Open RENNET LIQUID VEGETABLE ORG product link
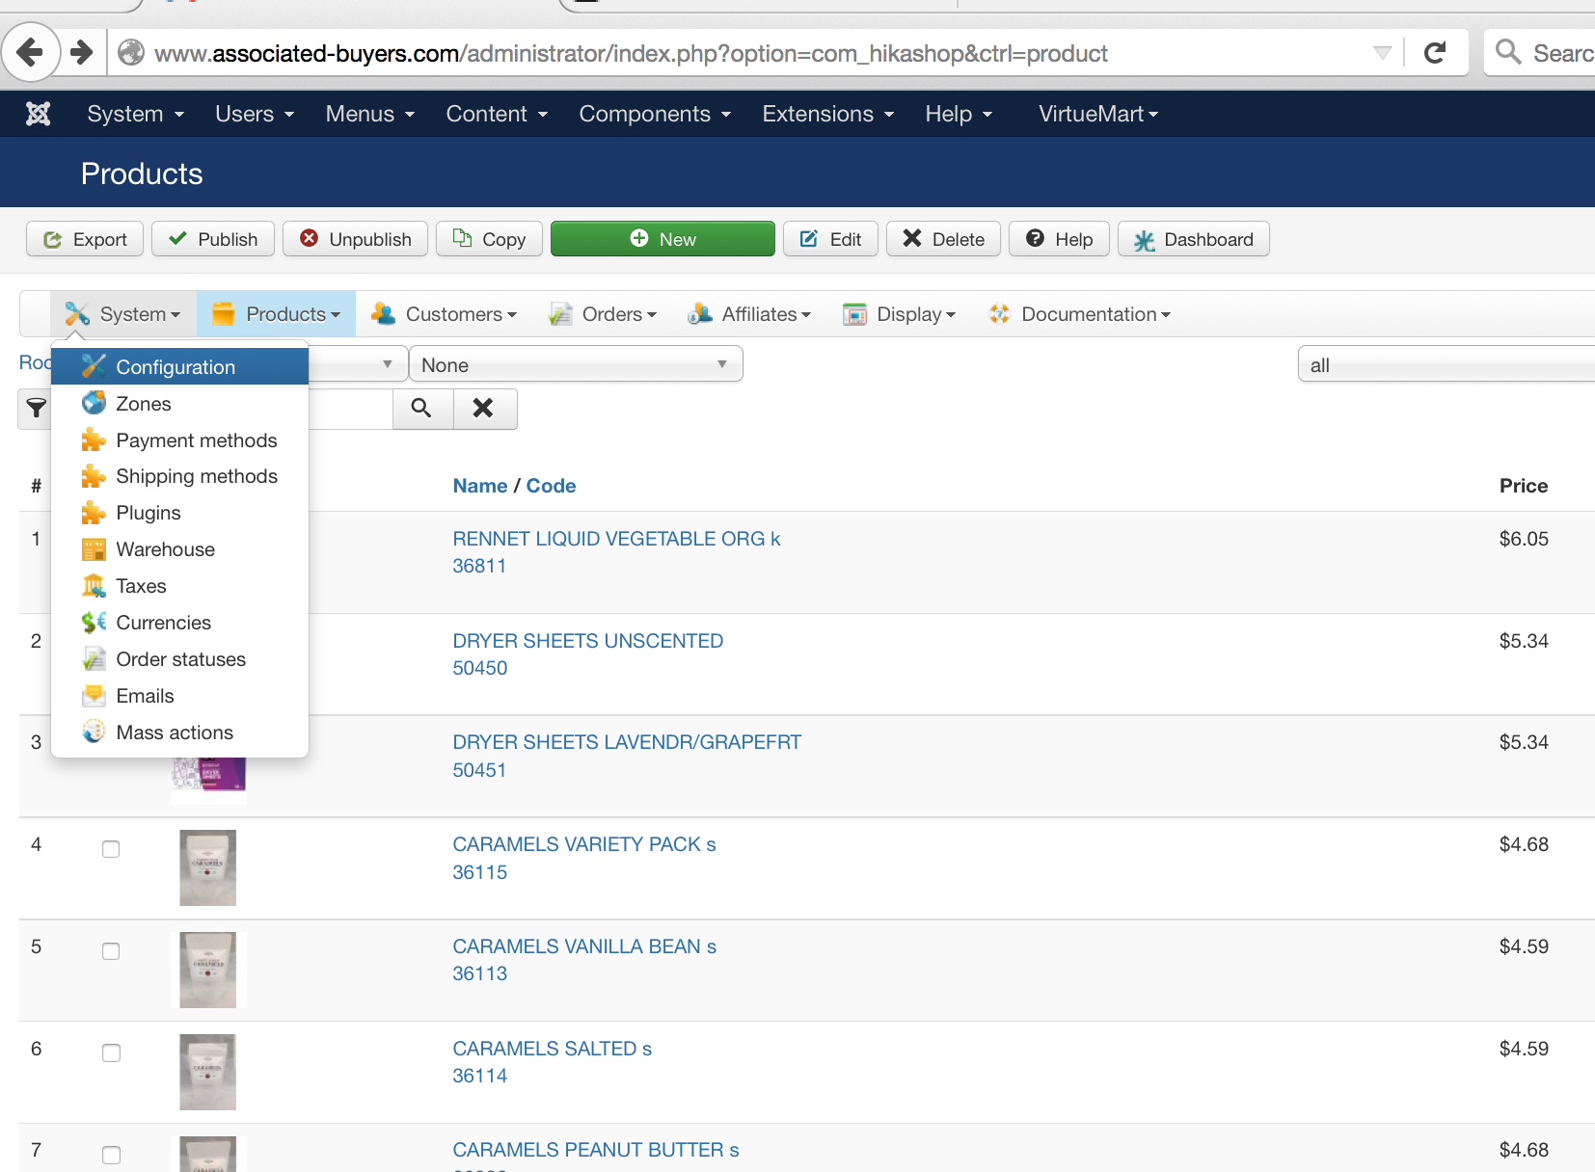Image resolution: width=1595 pixels, height=1172 pixels. [616, 539]
